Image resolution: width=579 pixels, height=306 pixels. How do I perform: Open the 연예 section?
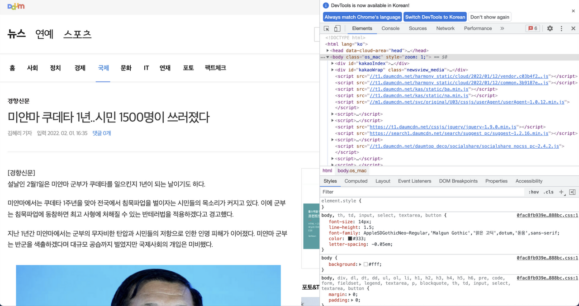coord(44,34)
